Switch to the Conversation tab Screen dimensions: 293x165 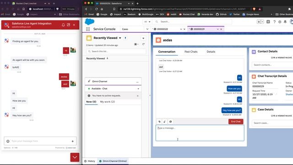click(x=167, y=52)
